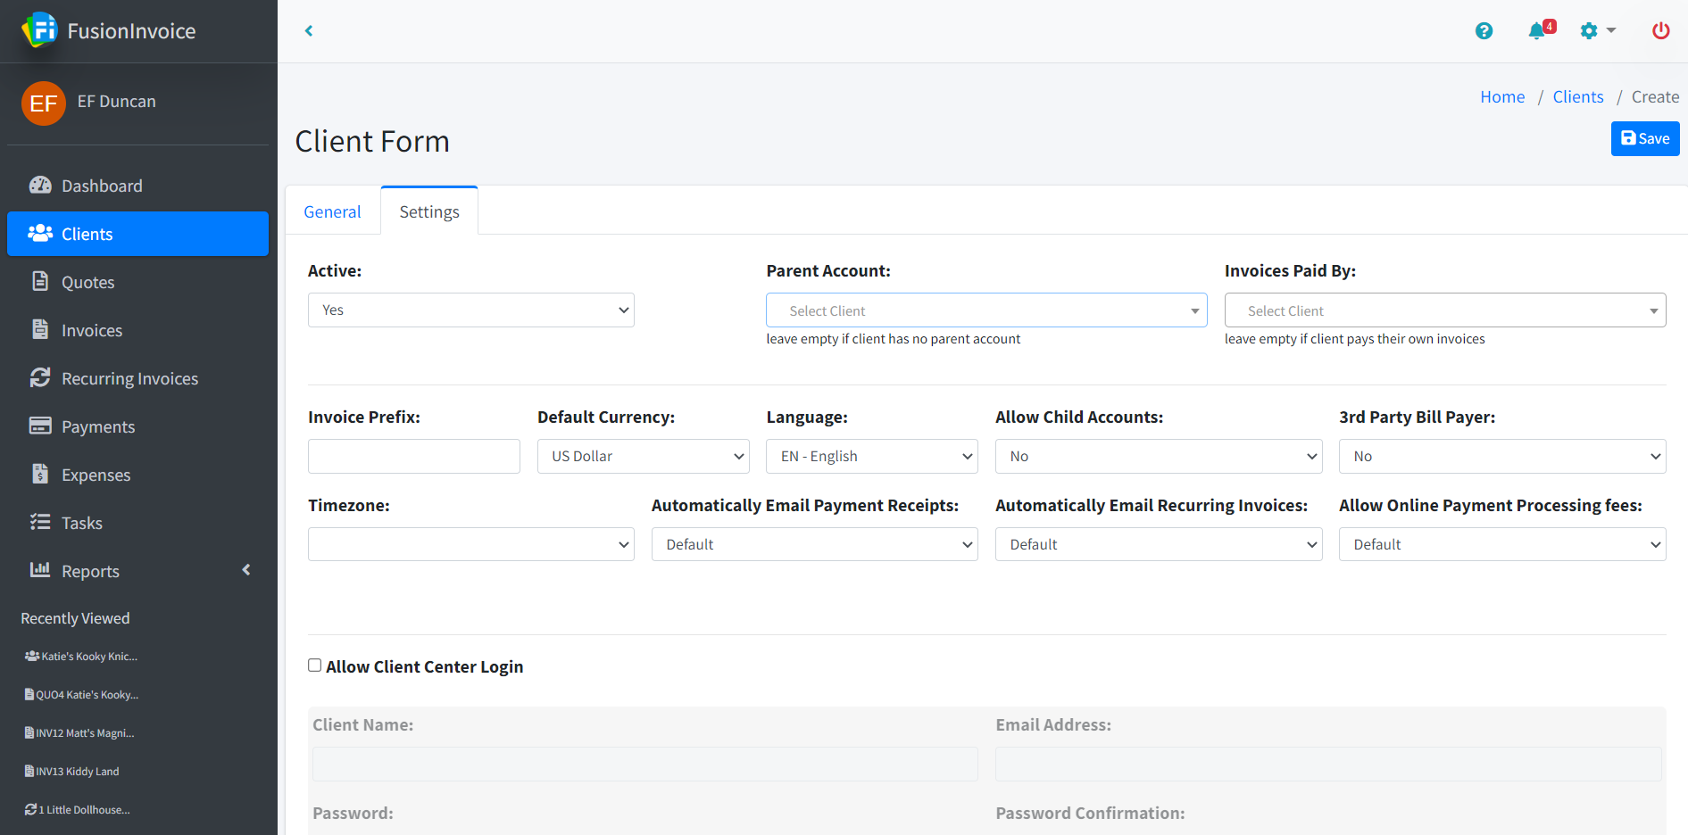Open the Default Currency dropdown
Image resolution: width=1688 pixels, height=835 pixels.
tap(643, 456)
